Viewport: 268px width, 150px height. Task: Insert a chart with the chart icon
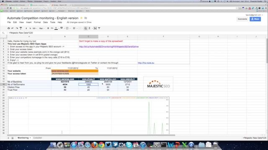pos(95,28)
